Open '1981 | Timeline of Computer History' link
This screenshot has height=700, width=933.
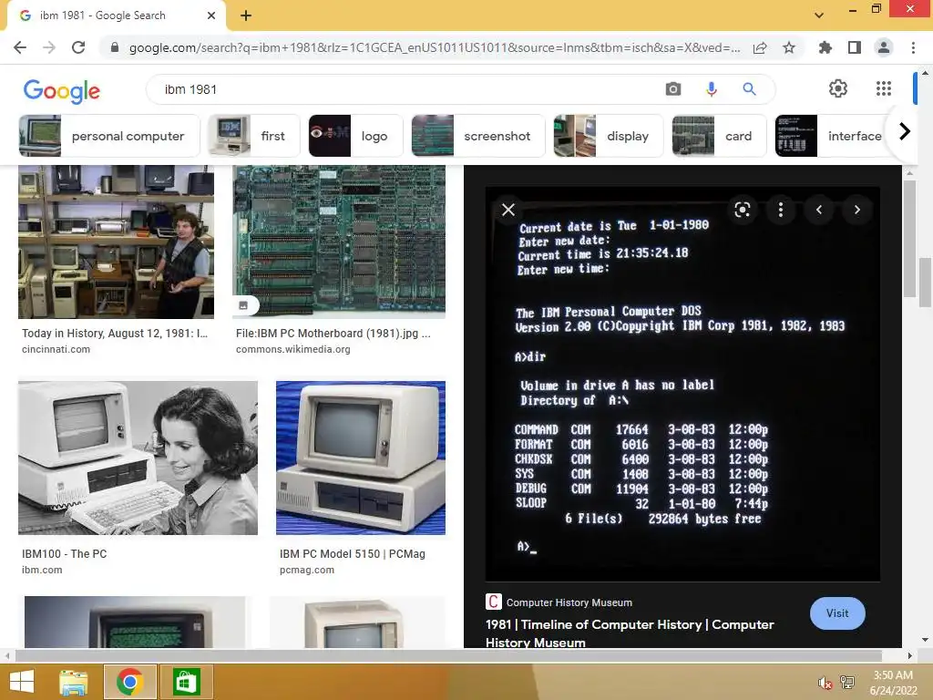tap(630, 633)
